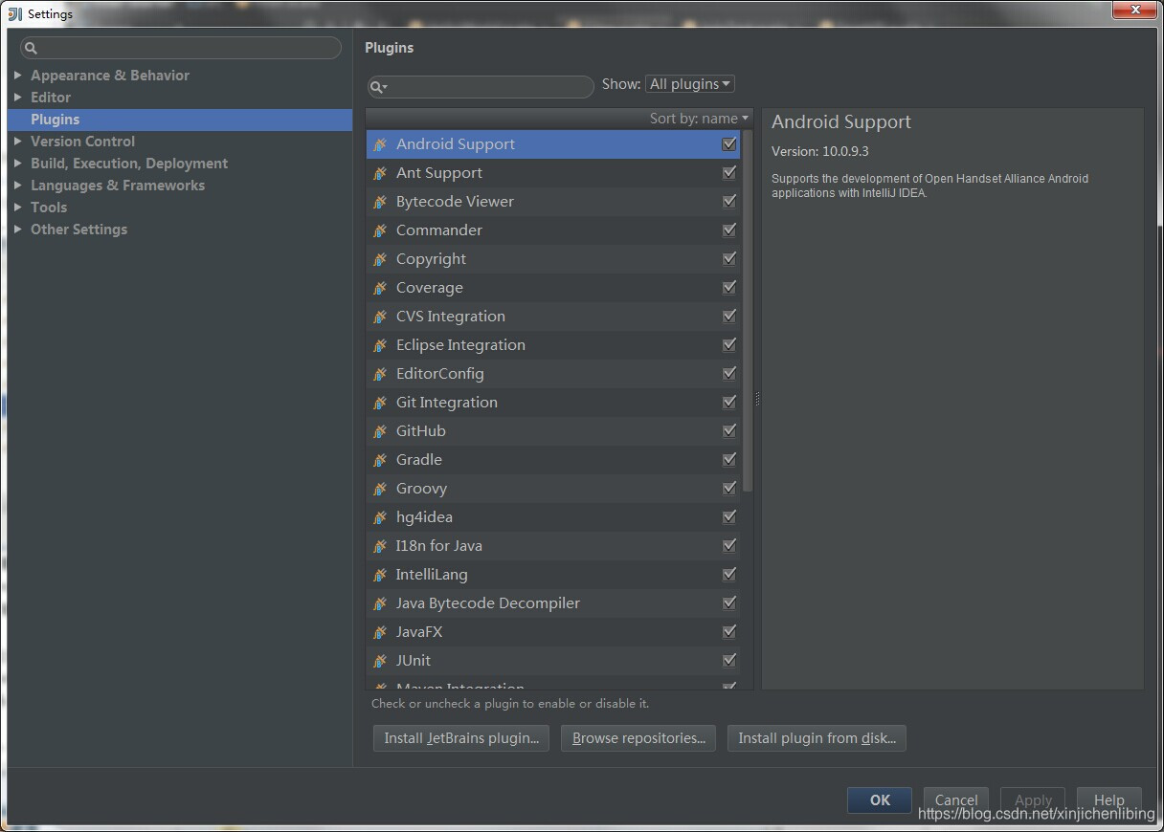Viewport: 1164px width, 832px height.
Task: Uncheck the Ant Support plugin
Action: pos(729,173)
